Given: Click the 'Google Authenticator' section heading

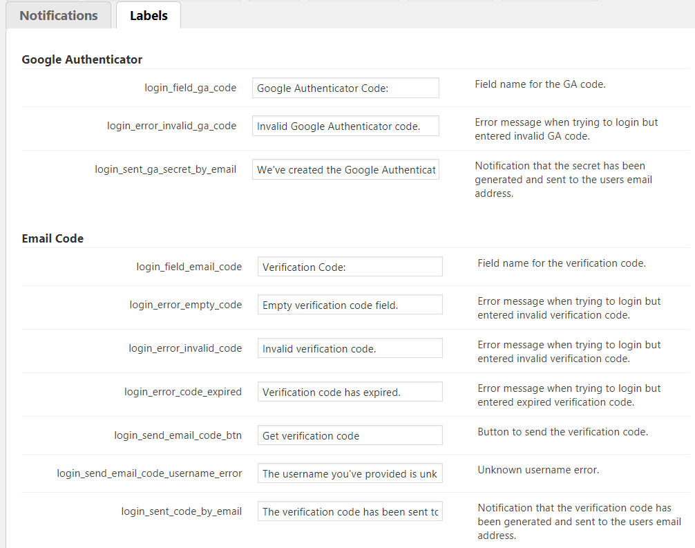Looking at the screenshot, I should pyautogui.click(x=82, y=59).
